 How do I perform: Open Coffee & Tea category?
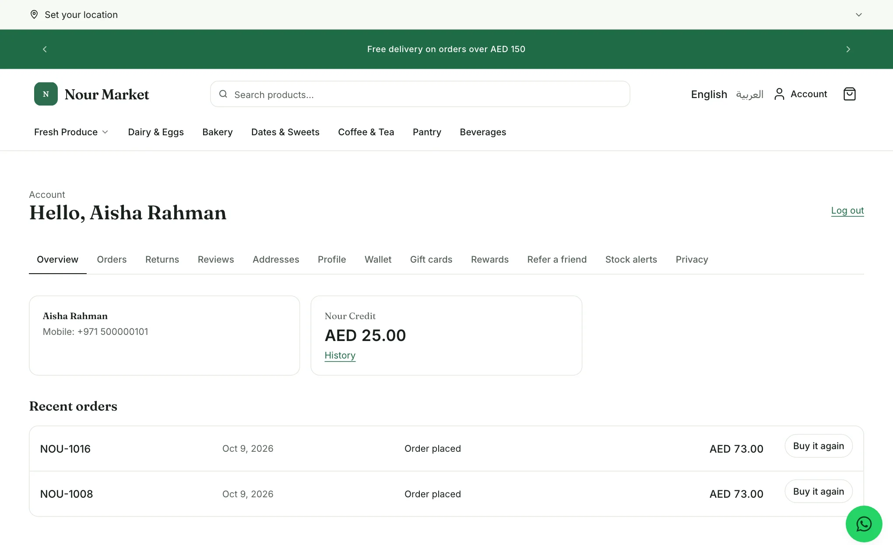pyautogui.click(x=366, y=132)
